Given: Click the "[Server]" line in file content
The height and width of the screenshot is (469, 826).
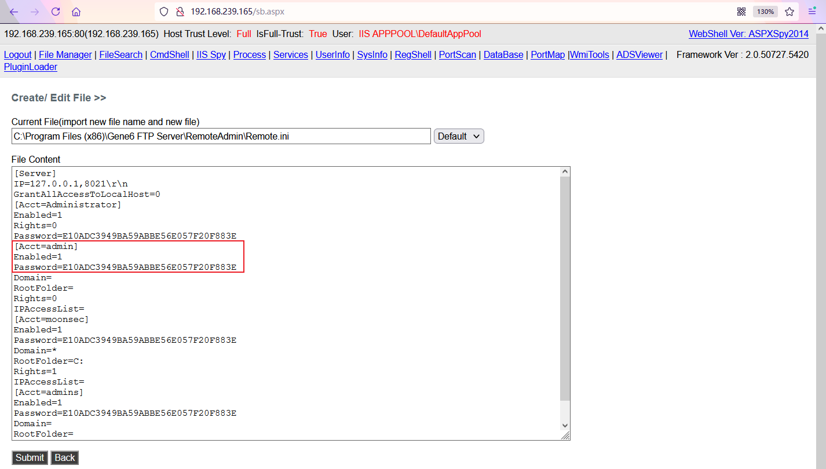Looking at the screenshot, I should (35, 173).
